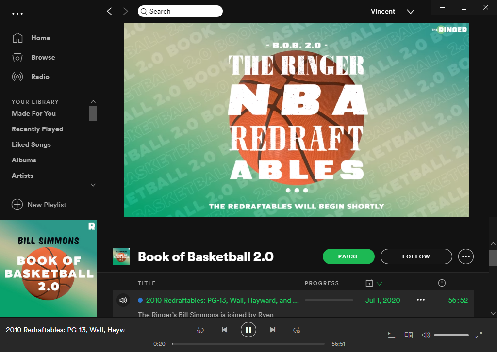Open Recently Played in library
497x352 pixels.
click(37, 129)
